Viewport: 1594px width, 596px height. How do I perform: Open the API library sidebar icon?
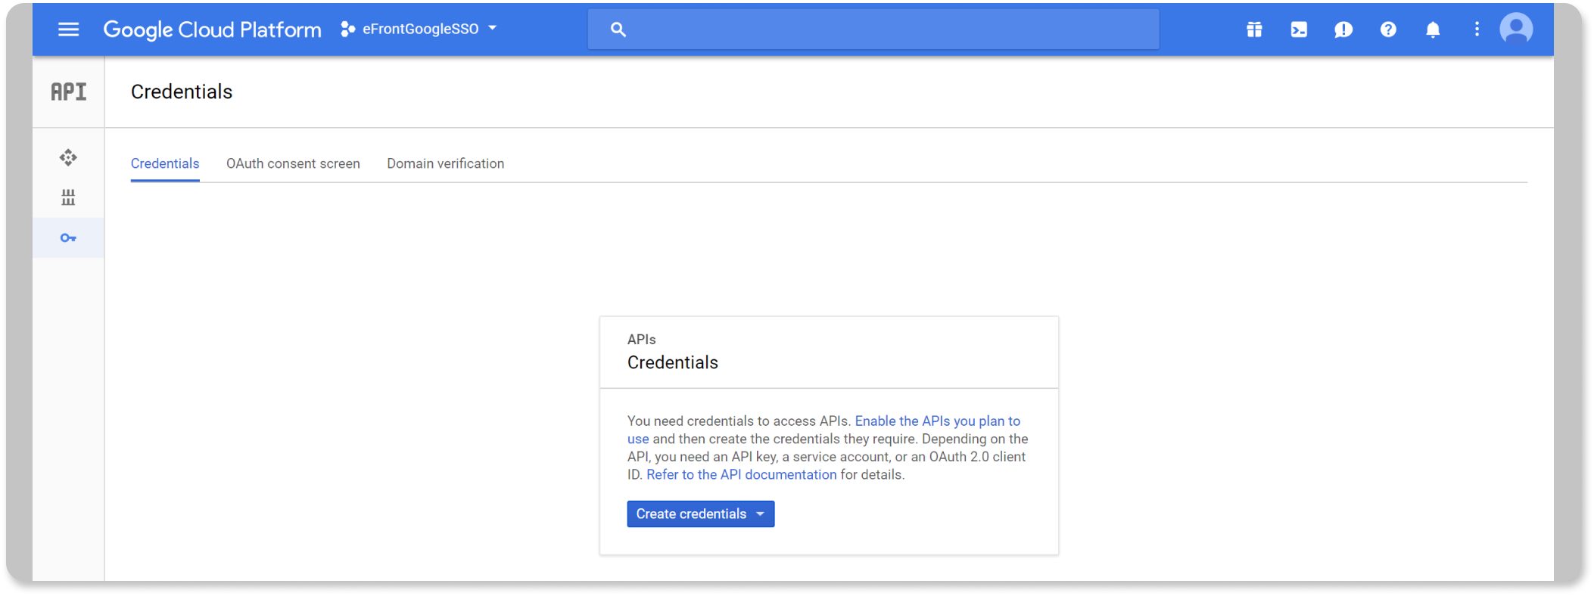pyautogui.click(x=68, y=197)
